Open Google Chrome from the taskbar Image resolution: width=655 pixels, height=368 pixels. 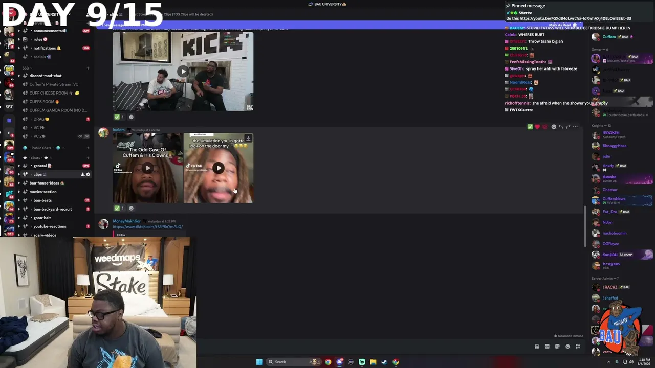328,362
